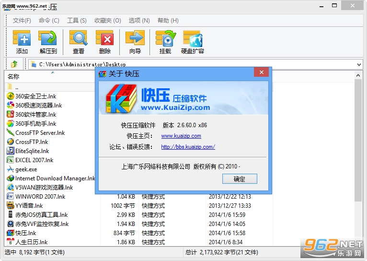Open the 向导 (Wizard) toolbar icon
Screen dimensions: 367x261
coord(135,38)
